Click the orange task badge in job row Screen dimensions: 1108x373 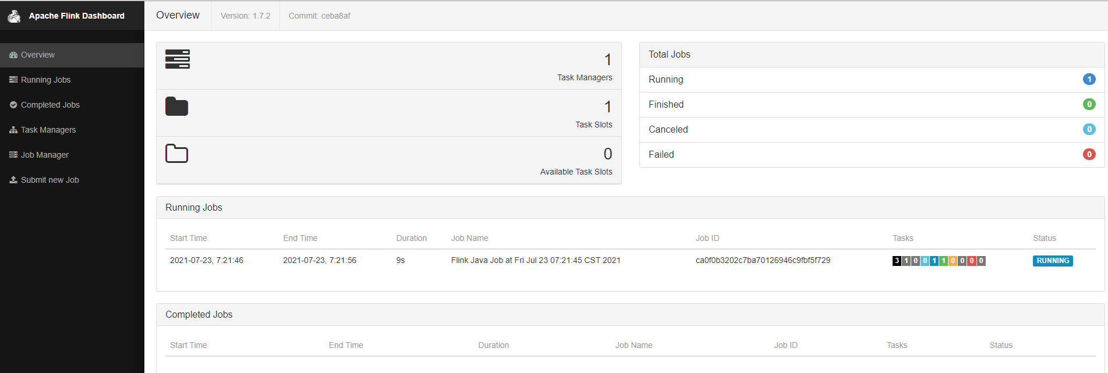click(953, 261)
